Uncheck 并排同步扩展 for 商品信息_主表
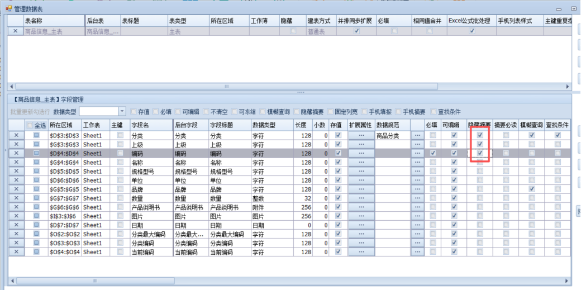The width and height of the screenshot is (581, 290). (x=357, y=32)
